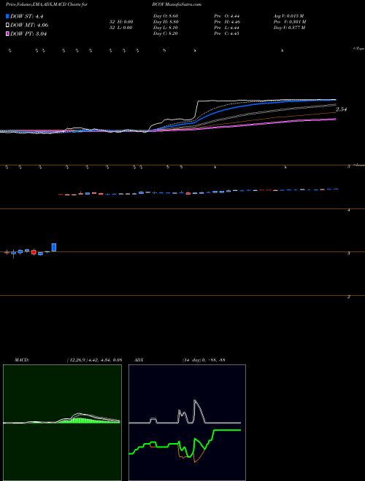Click the ADX indicator chart panel
This screenshot has width=365, height=481.
click(x=187, y=423)
